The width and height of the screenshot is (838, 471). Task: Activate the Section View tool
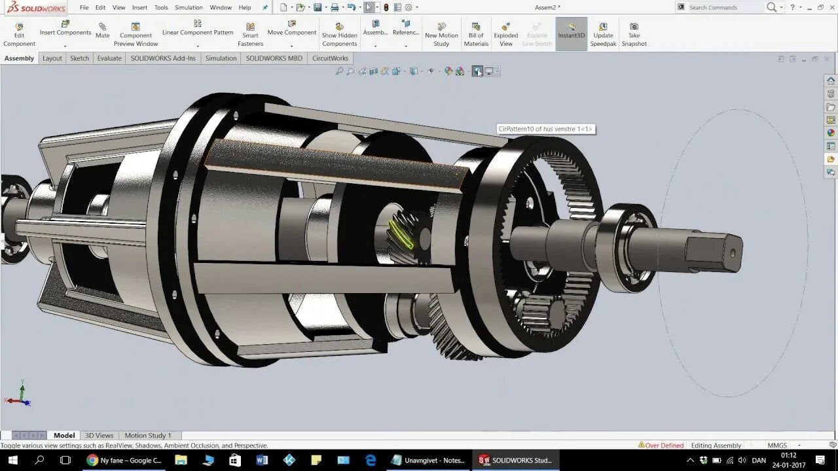click(374, 71)
